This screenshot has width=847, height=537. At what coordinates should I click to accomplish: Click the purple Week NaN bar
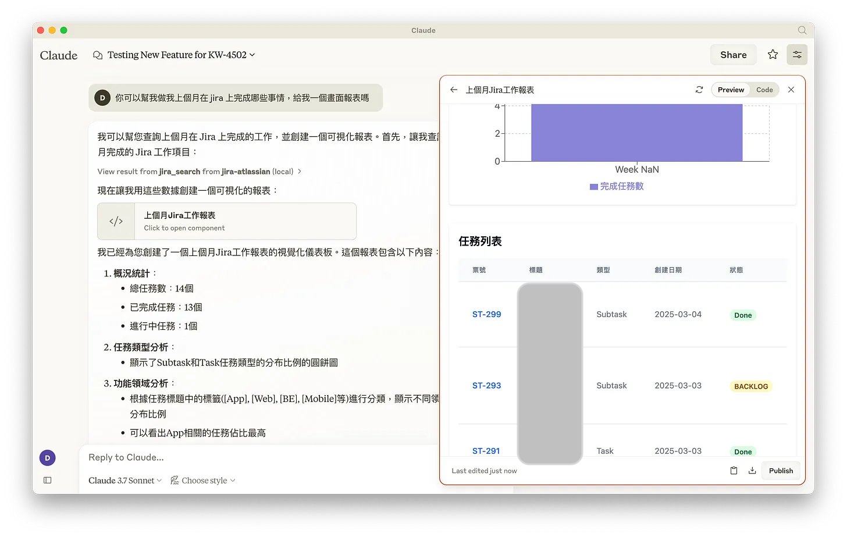(x=636, y=133)
